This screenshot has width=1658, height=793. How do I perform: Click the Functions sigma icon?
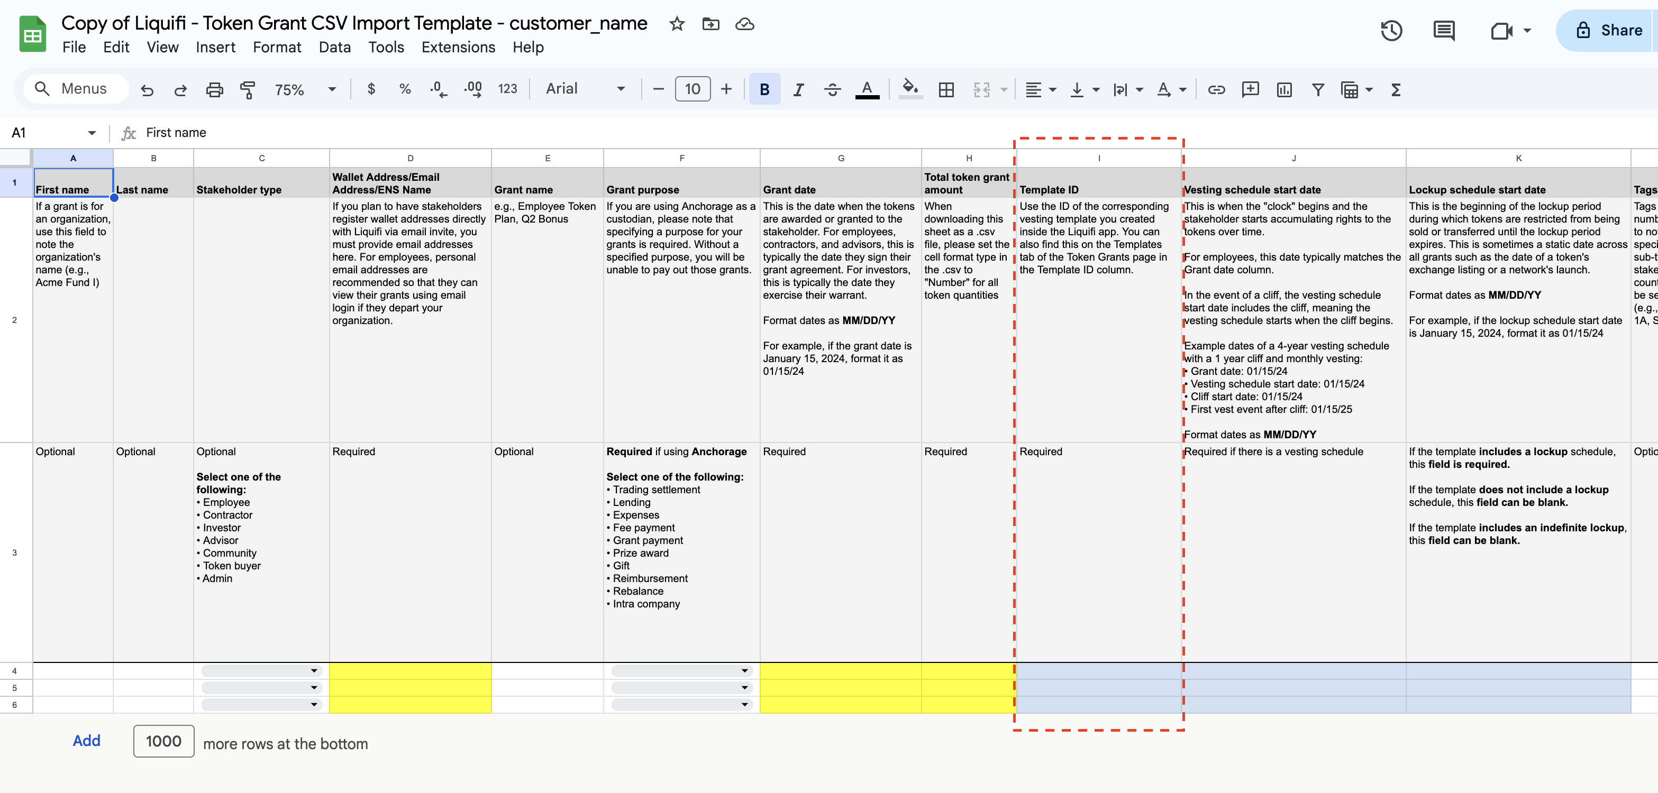[x=1396, y=89]
